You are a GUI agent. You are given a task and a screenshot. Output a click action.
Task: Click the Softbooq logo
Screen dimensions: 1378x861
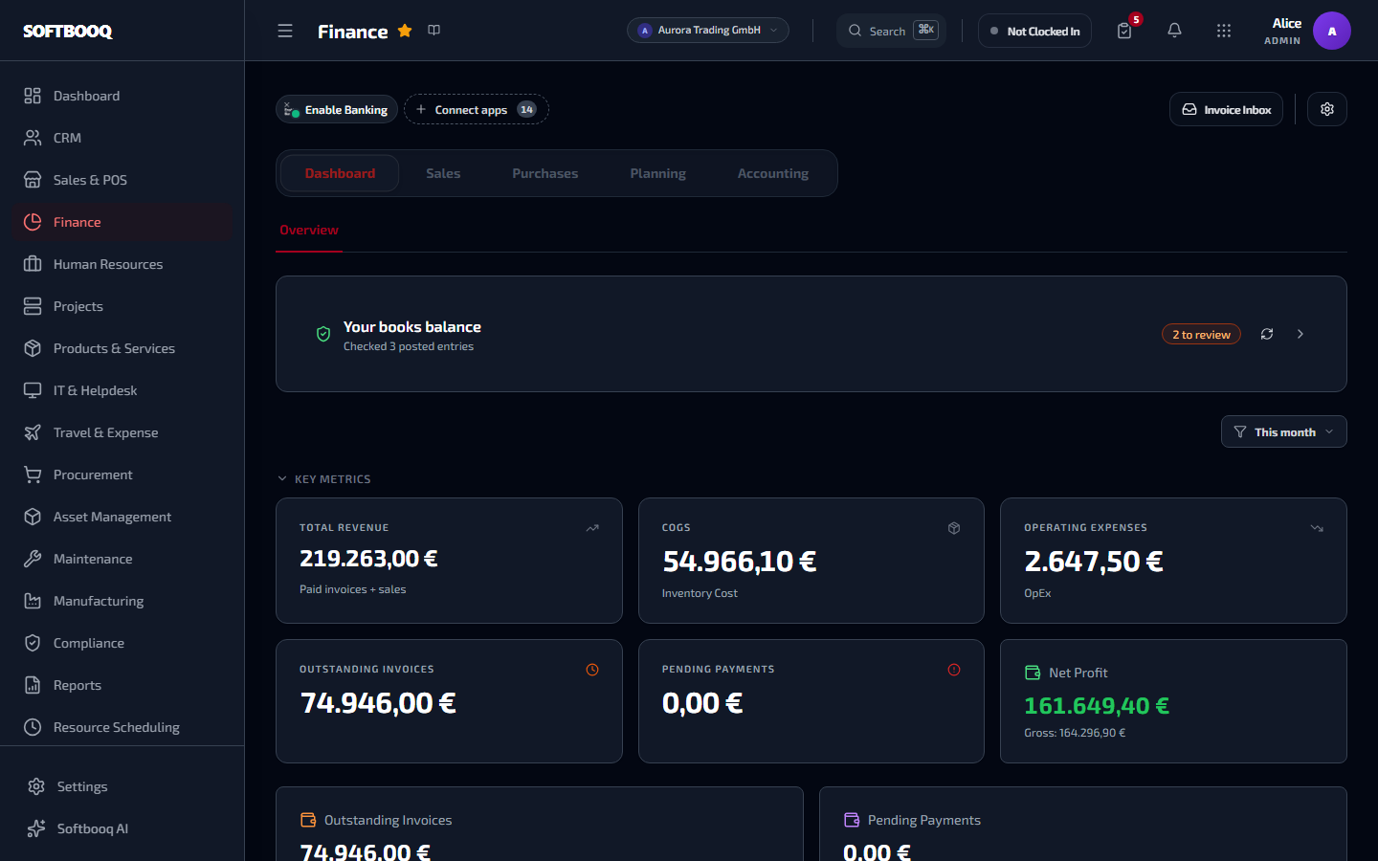(68, 31)
